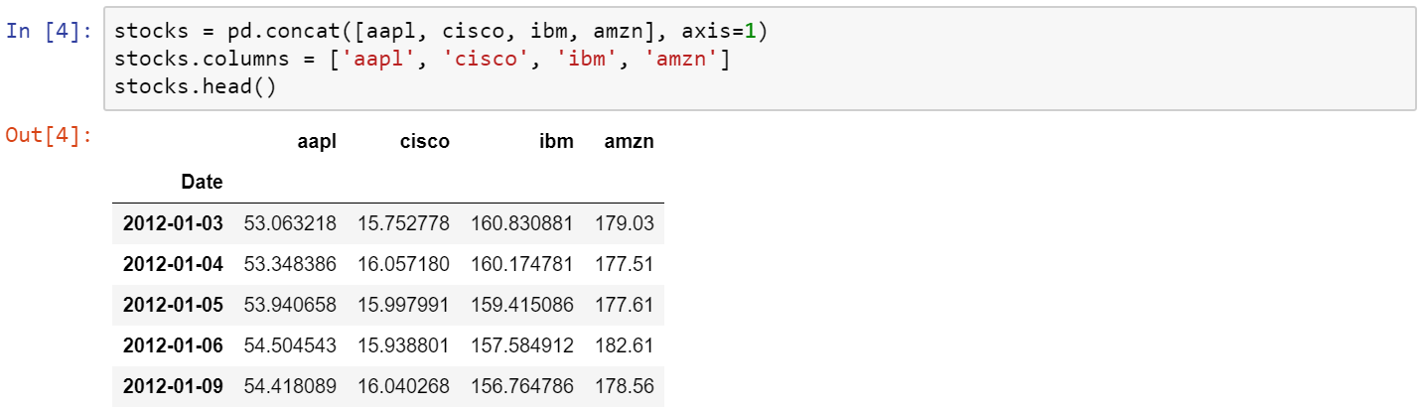Select the 2012-01-09 row index
The image size is (1422, 410).
173,386
